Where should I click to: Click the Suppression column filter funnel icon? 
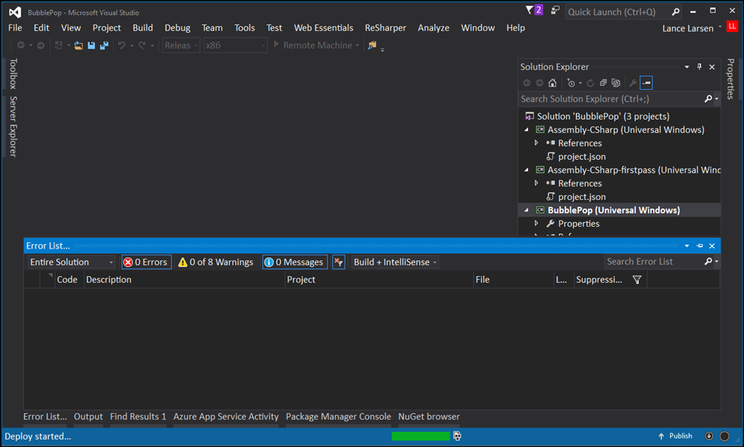coord(637,280)
